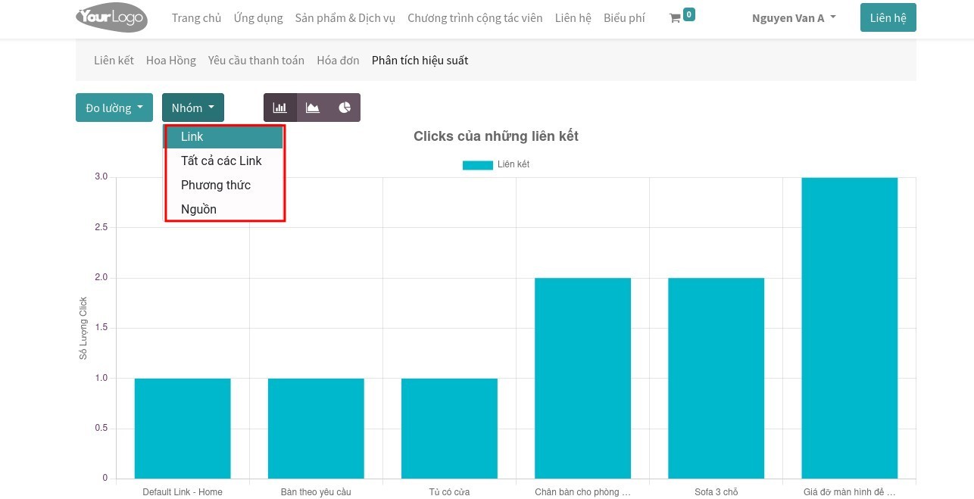The height and width of the screenshot is (499, 974).
Task: Click the Chân bàn cho phòng bar
Action: pyautogui.click(x=582, y=379)
